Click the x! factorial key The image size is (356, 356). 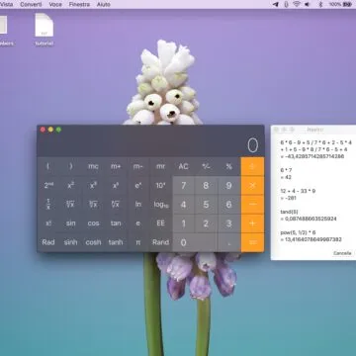point(48,223)
